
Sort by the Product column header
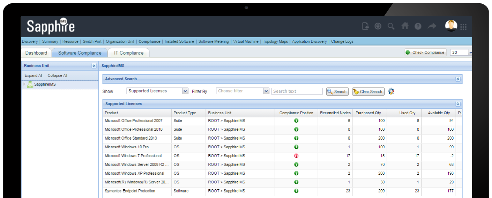click(137, 113)
